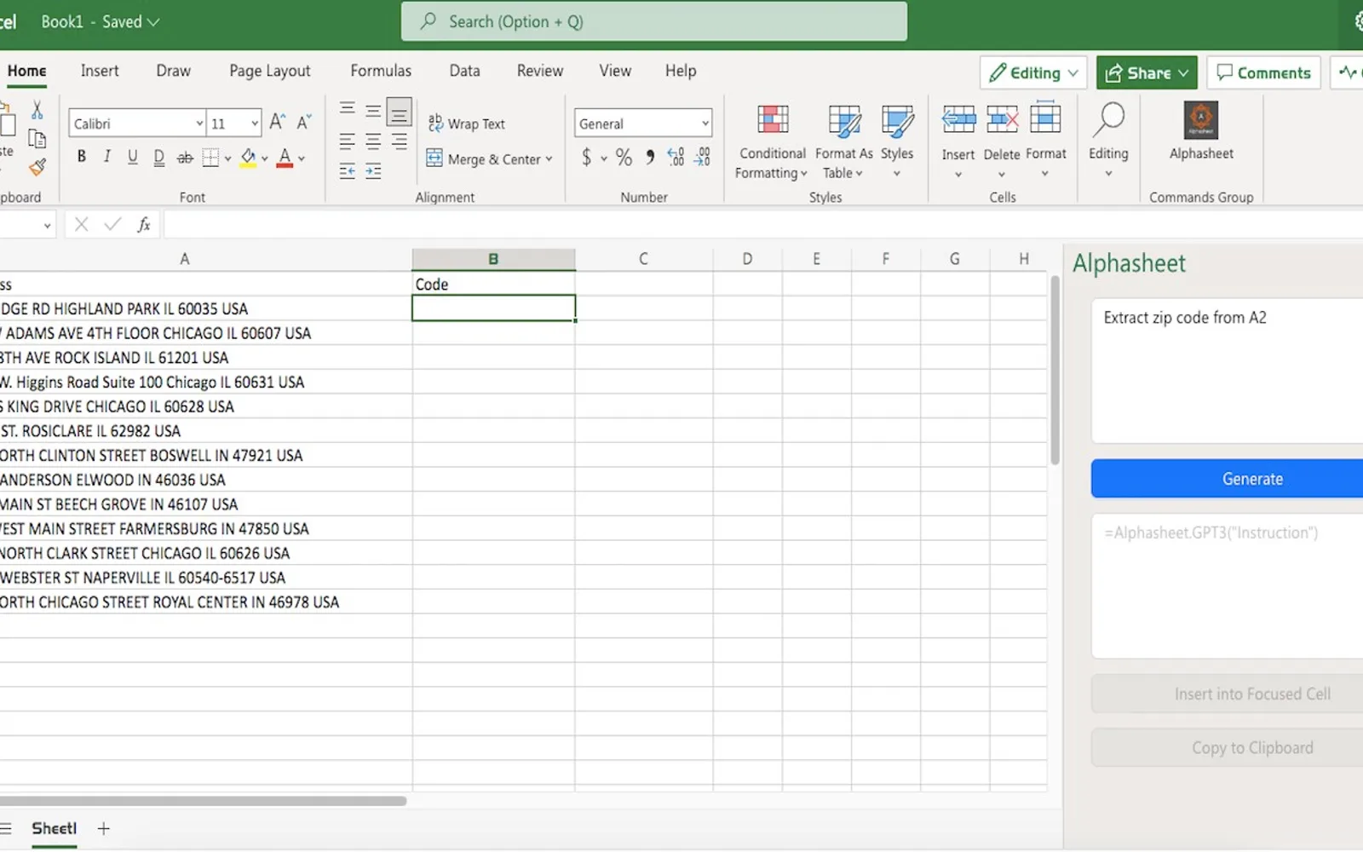This screenshot has height=852, width=1363.
Task: Select the Format Painter brush
Action: [37, 167]
